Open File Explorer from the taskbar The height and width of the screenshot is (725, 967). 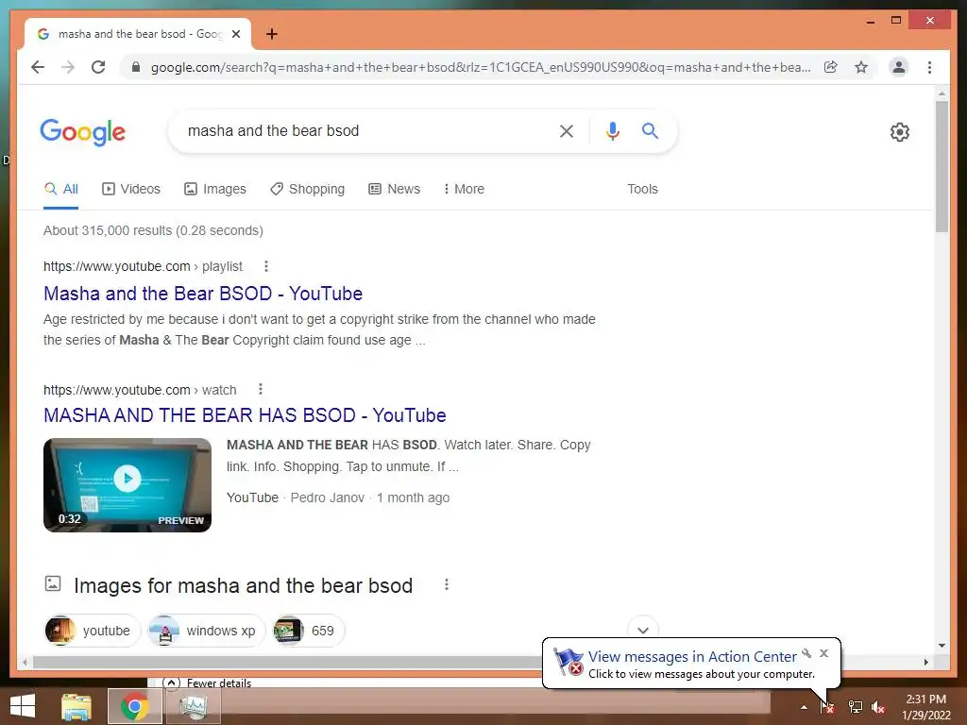tap(76, 706)
